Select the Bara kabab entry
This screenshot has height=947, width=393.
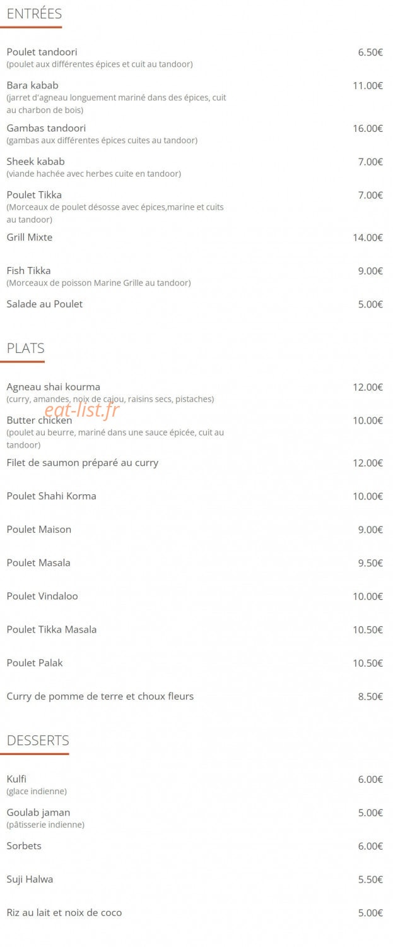[32, 85]
